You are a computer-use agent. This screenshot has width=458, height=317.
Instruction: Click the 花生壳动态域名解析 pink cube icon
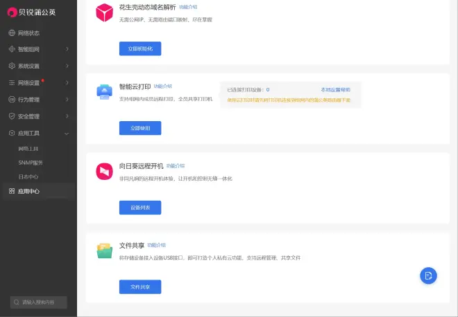104,12
